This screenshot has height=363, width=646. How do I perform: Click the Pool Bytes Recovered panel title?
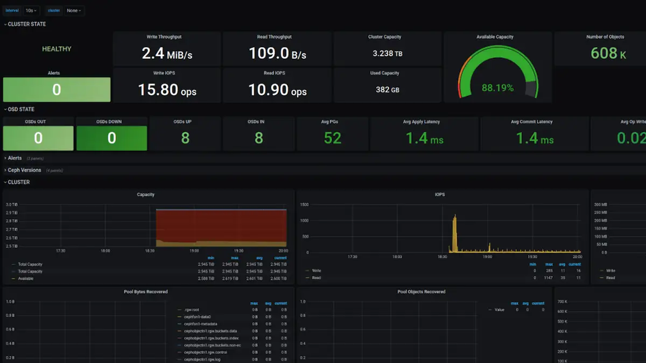(146, 291)
